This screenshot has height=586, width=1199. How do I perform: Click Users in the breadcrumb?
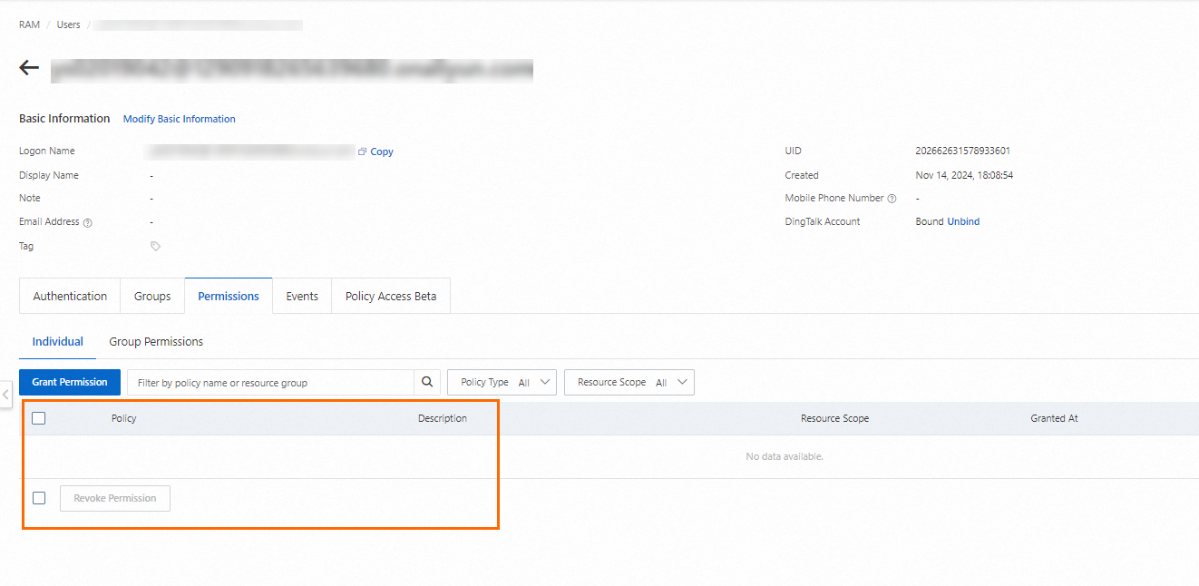pyautogui.click(x=68, y=24)
